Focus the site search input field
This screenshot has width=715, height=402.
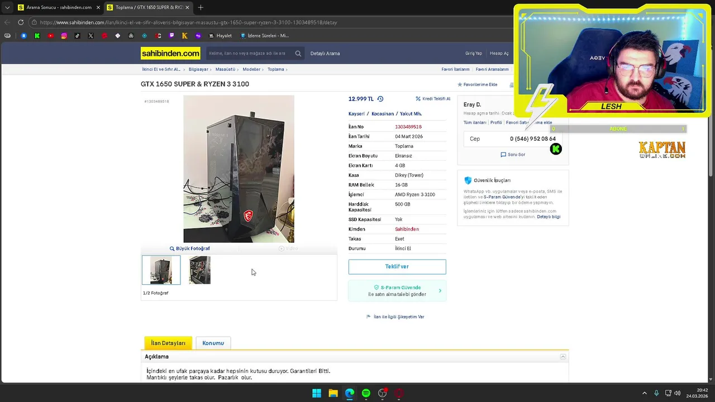click(x=249, y=54)
